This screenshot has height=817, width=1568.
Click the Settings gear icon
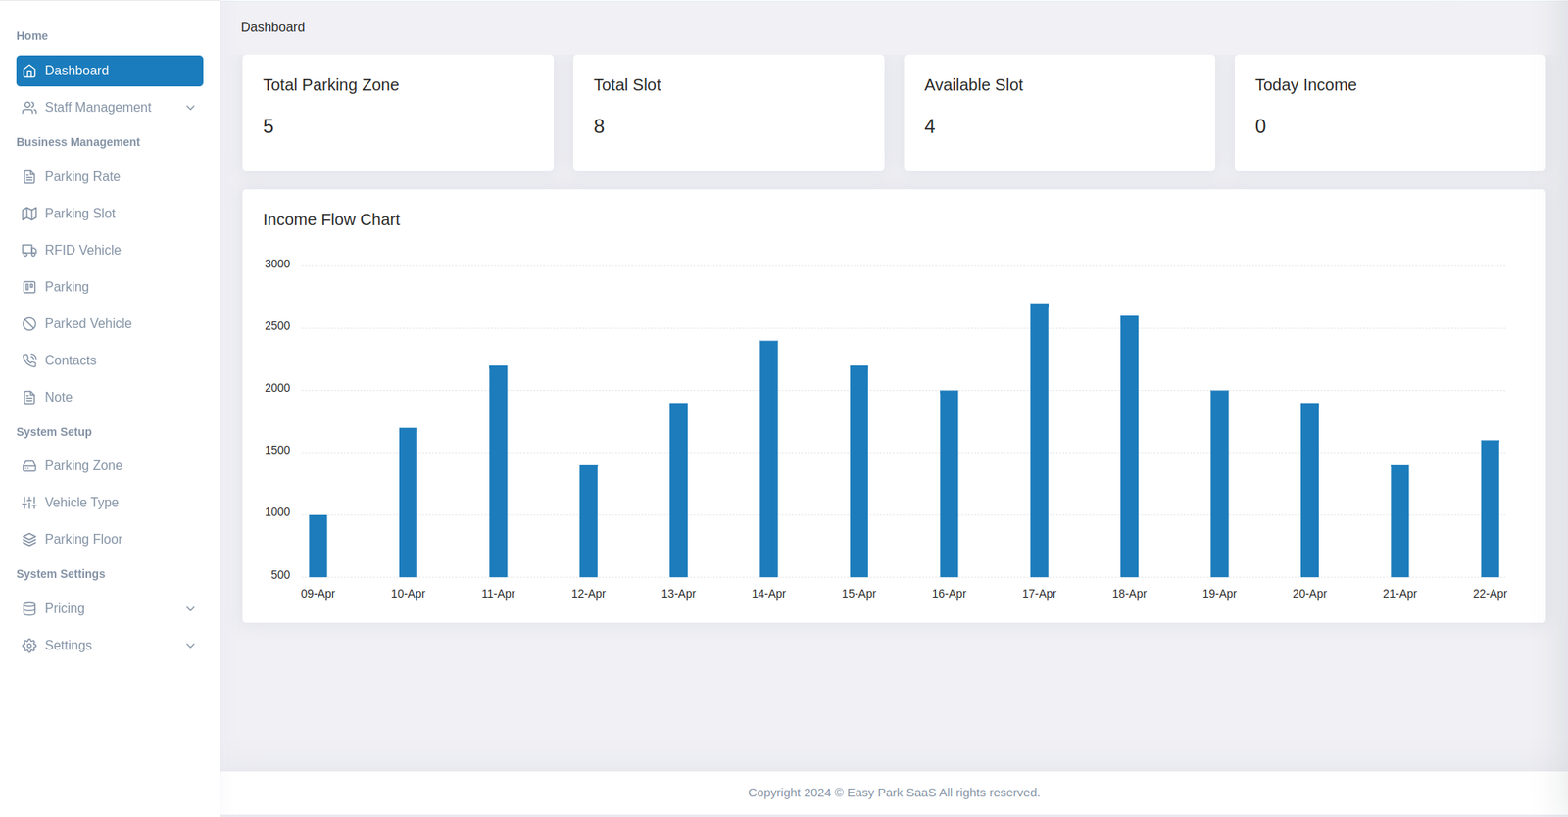(x=29, y=646)
